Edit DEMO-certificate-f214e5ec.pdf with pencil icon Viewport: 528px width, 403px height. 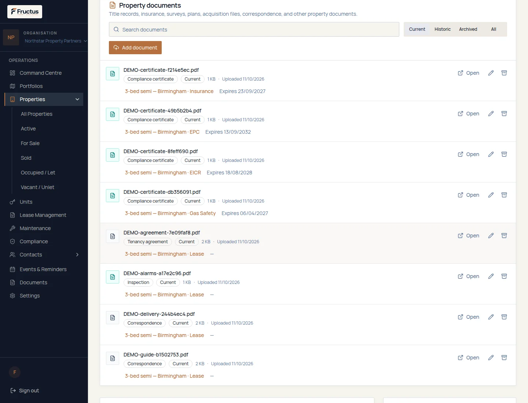click(491, 73)
